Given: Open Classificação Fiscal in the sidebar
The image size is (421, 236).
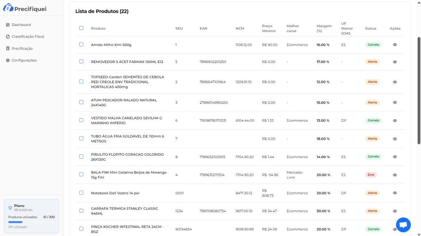Looking at the screenshot, I should [28, 37].
